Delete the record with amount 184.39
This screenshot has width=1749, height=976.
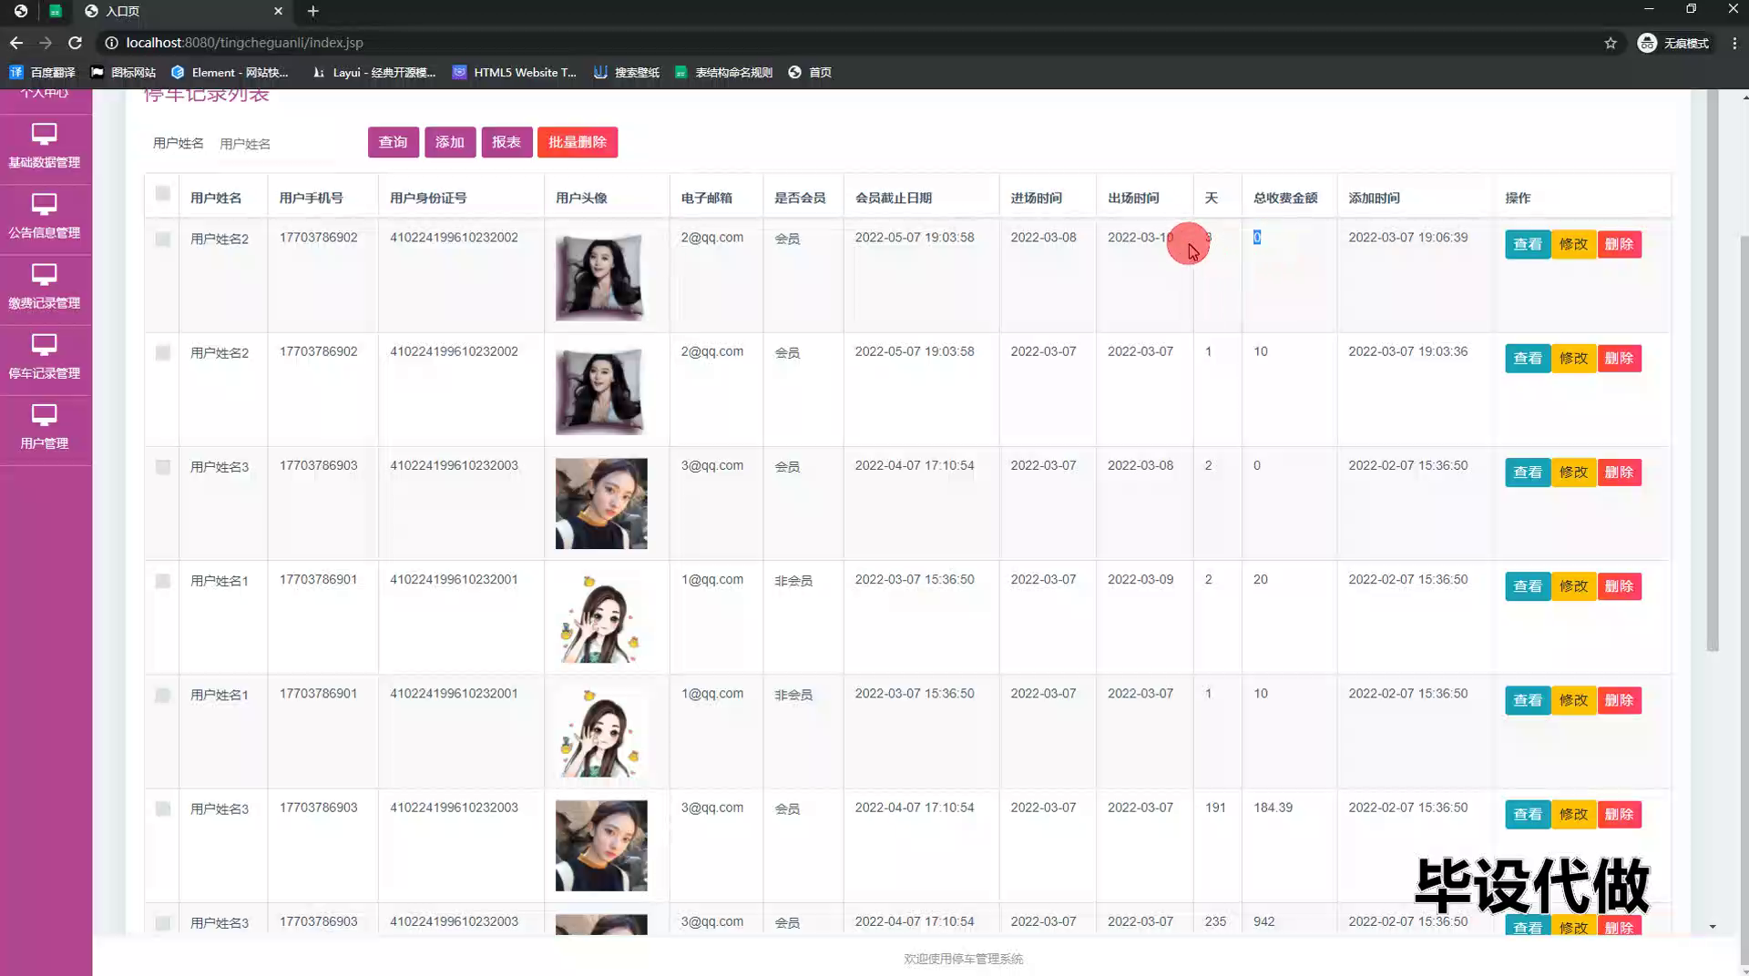[x=1619, y=815]
